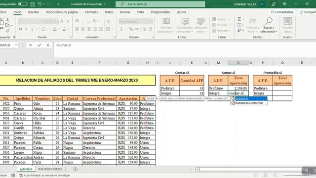Click the Wrap Text icon
This screenshot has height=178, width=316.
(109, 21)
